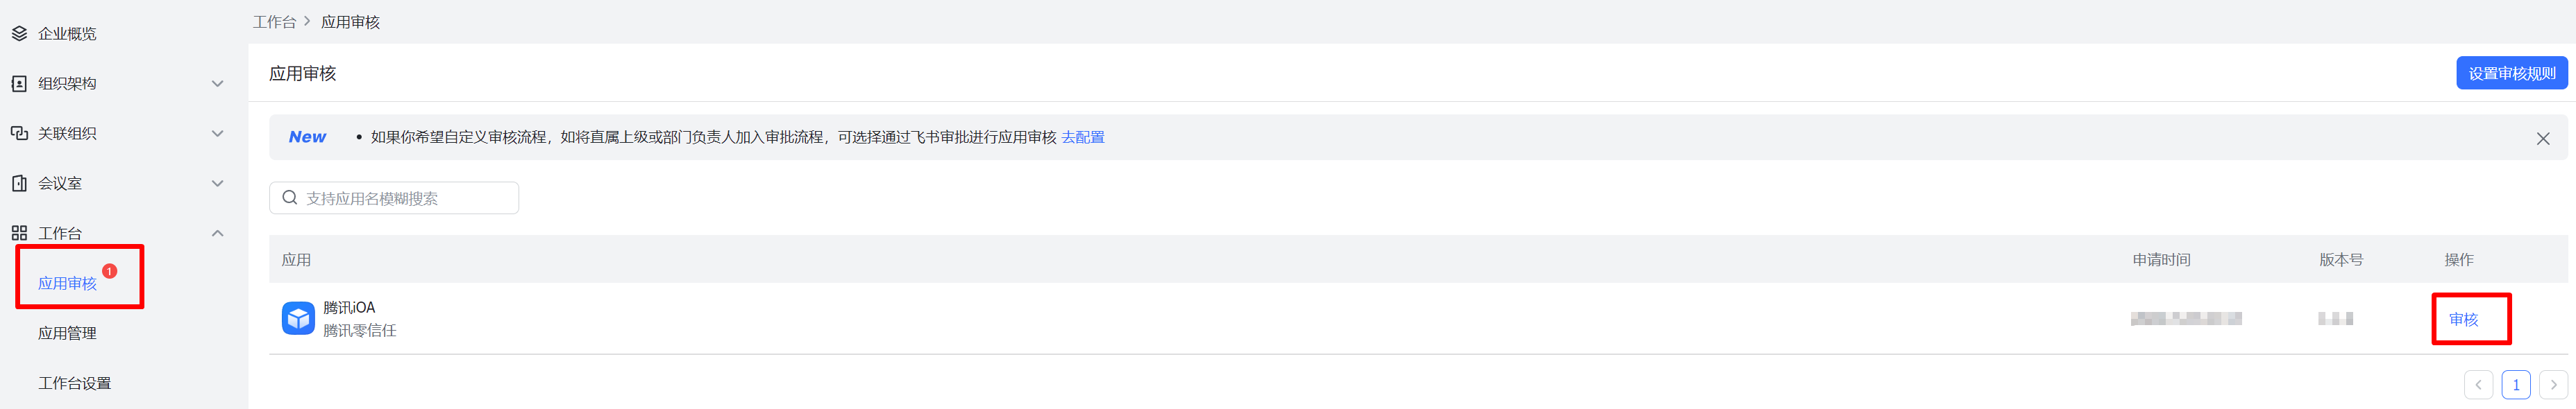
Task: Click the 组织架构 sidebar icon
Action: tap(19, 84)
